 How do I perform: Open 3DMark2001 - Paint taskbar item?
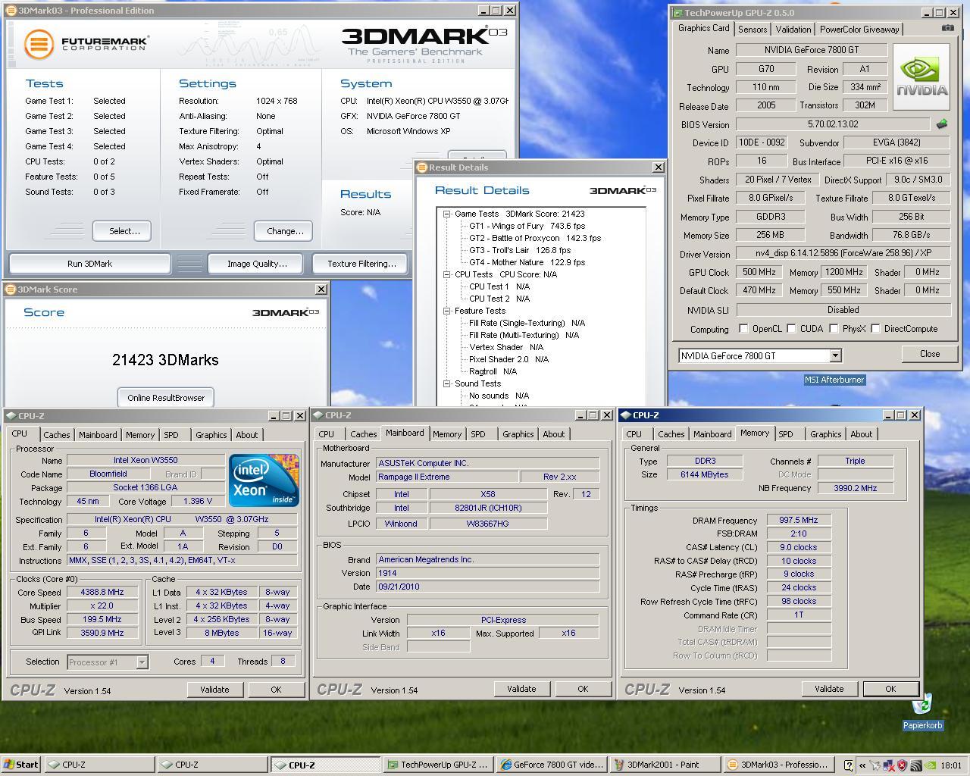[x=665, y=765]
